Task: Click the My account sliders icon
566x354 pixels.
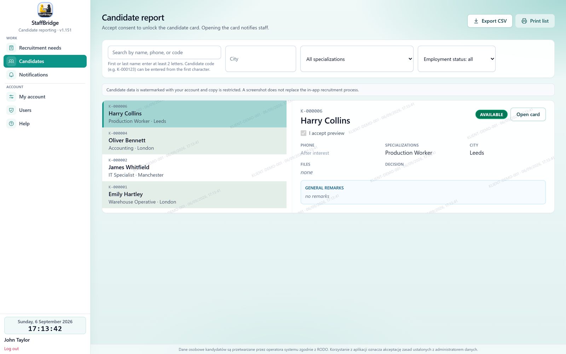Action: point(11,97)
